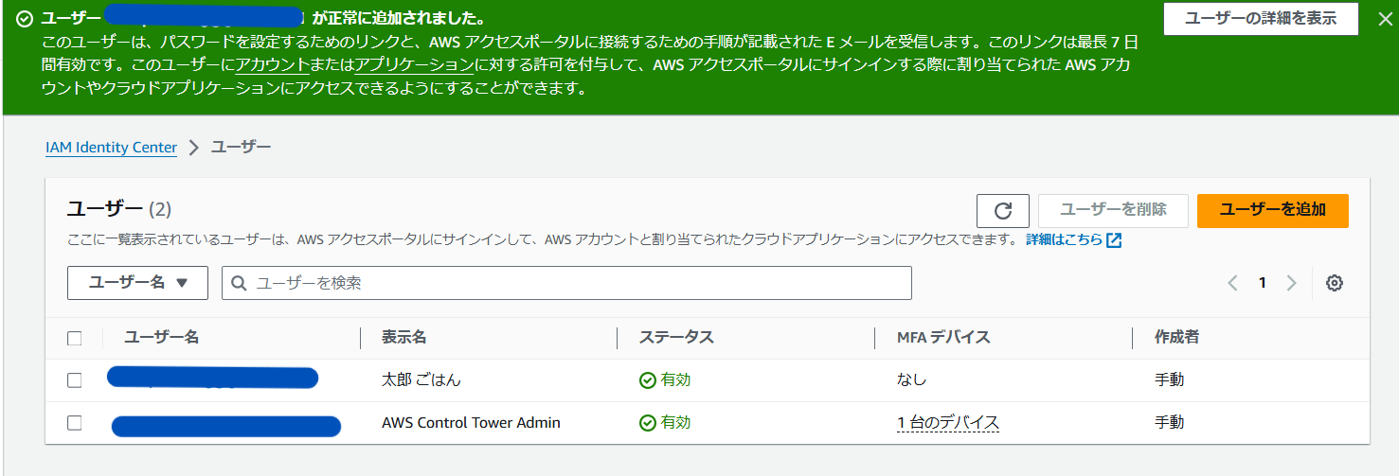
Task: Click 手動 in the 太郎 ごはん row
Action: (1170, 380)
